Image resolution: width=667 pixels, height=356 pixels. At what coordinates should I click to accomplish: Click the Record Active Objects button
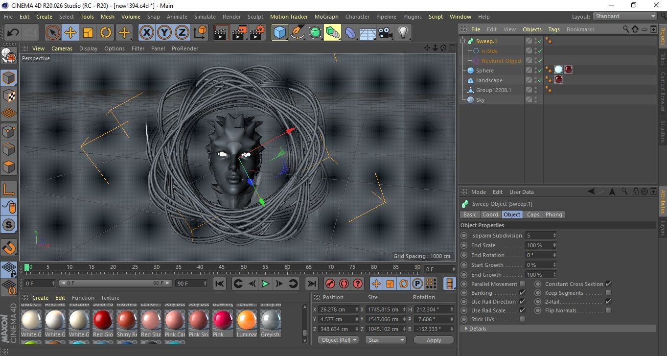(330, 284)
